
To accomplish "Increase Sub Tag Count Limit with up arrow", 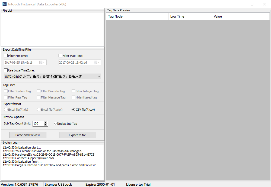I will [x=46, y=122].
